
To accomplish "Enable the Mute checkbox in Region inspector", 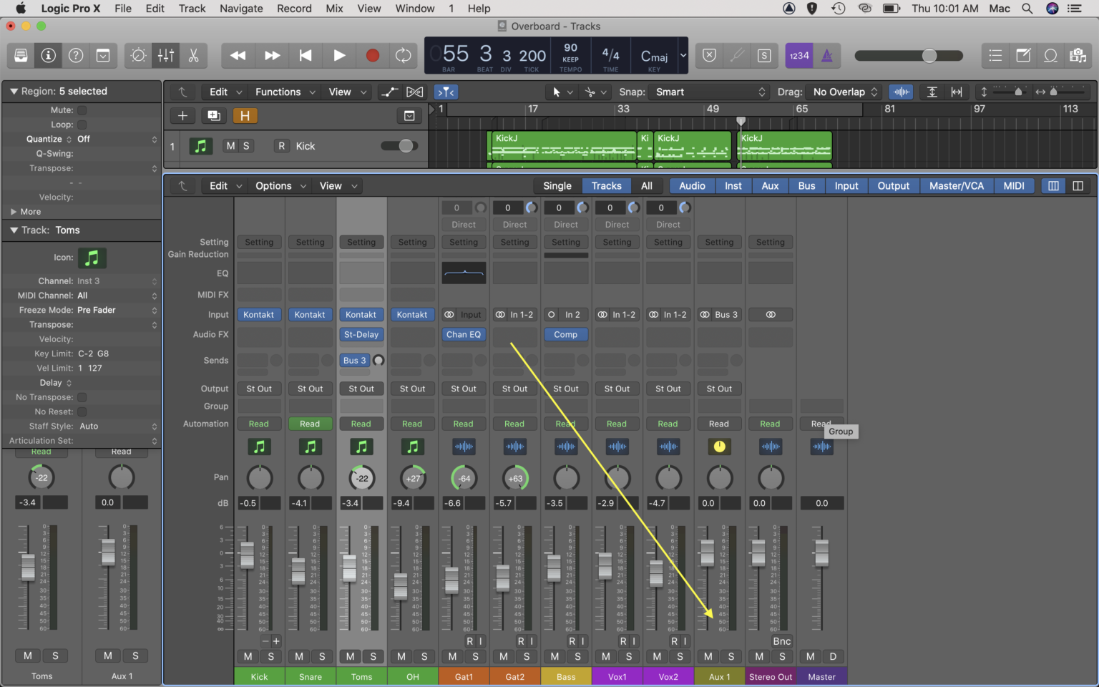I will click(82, 109).
